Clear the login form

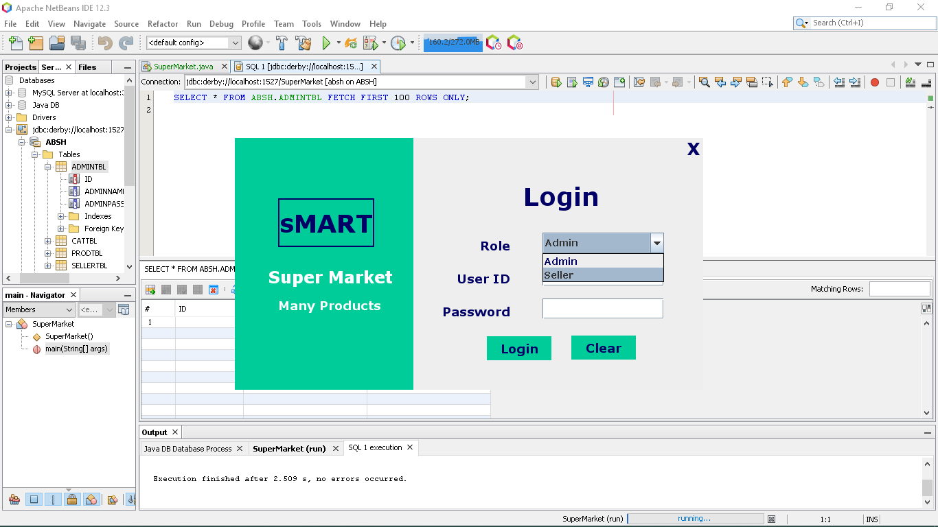click(604, 347)
